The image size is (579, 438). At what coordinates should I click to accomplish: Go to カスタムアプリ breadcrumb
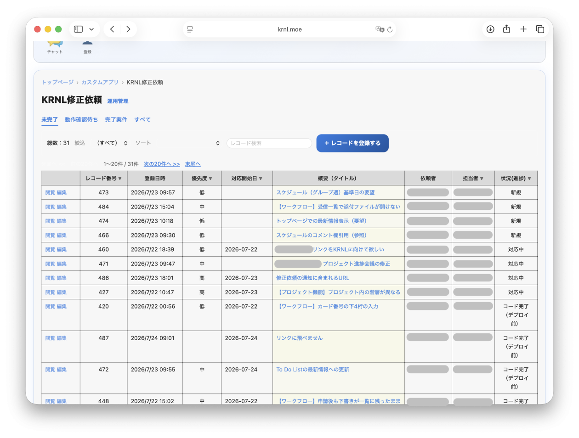(x=100, y=82)
